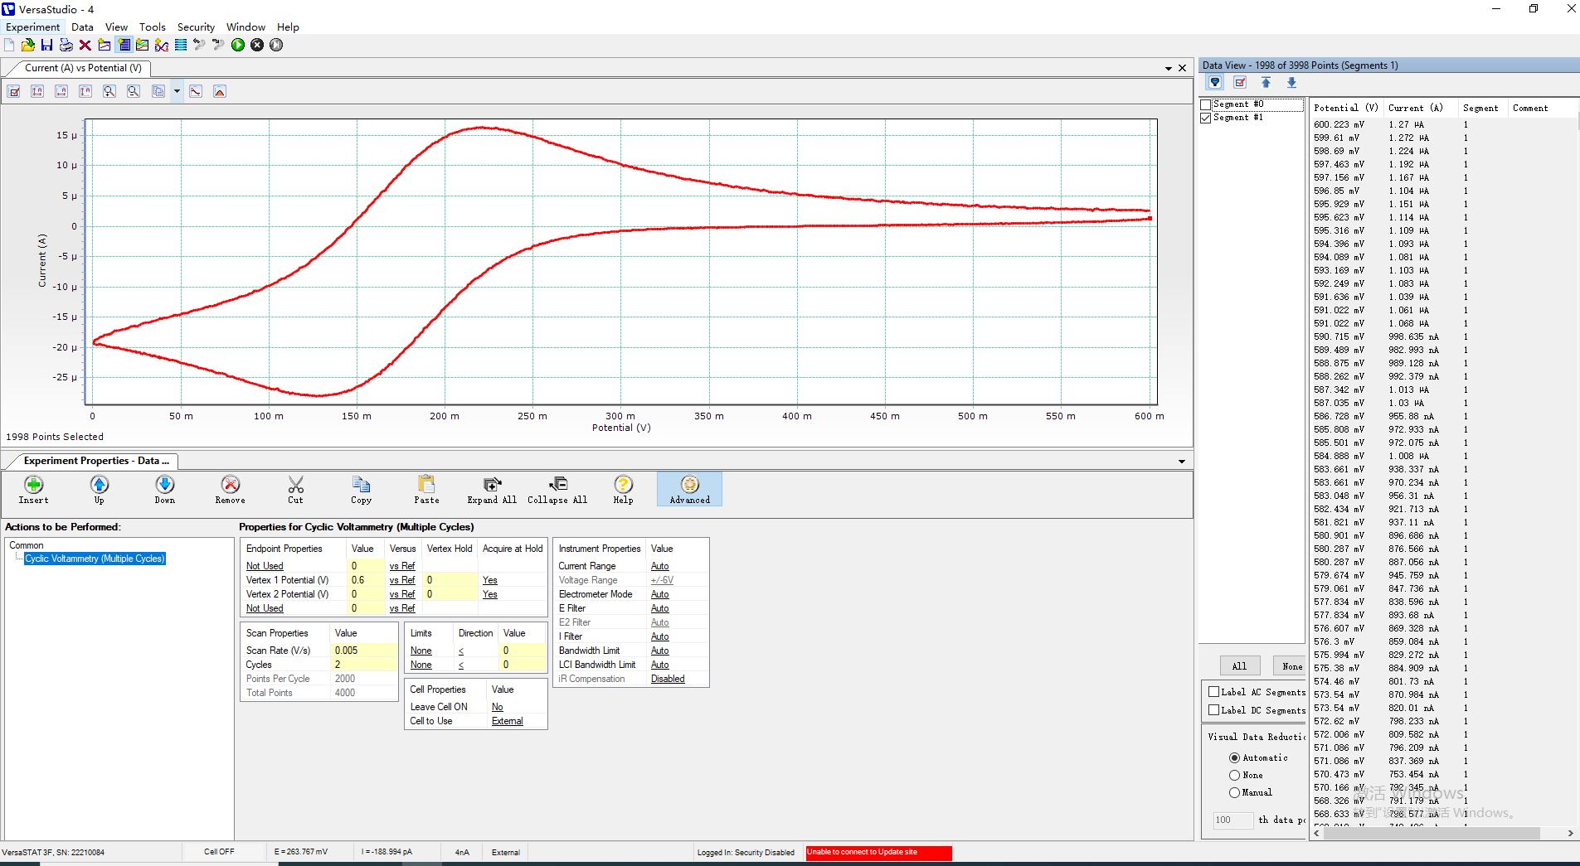The image size is (1580, 866).
Task: Create a new experiment file
Action: 9,45
